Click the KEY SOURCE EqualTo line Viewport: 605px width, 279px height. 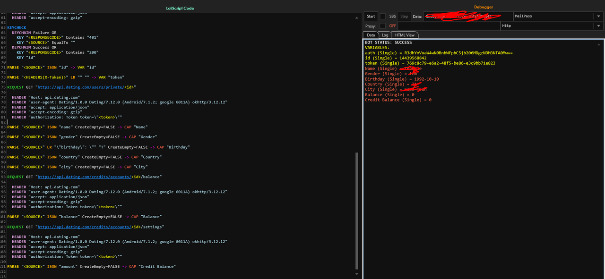point(46,42)
